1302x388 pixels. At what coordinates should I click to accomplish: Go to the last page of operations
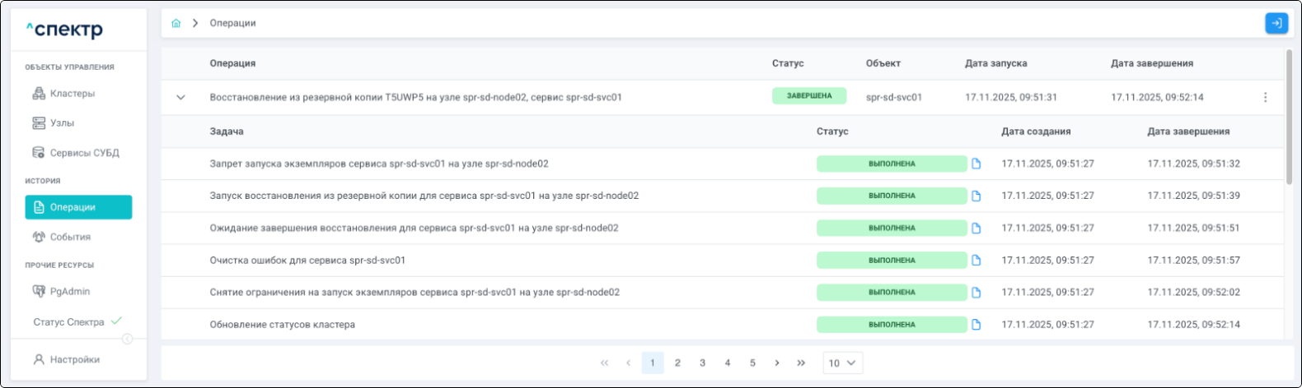point(801,363)
